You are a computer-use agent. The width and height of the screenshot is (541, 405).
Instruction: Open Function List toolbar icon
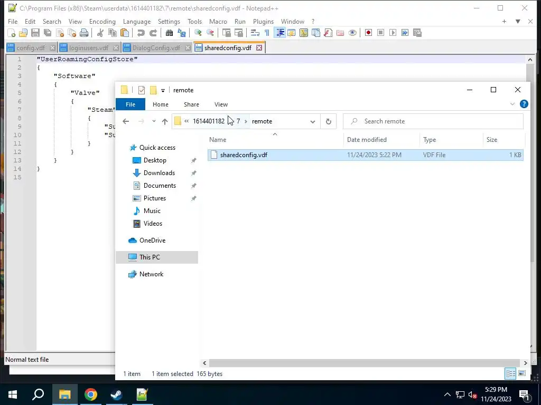(x=328, y=33)
